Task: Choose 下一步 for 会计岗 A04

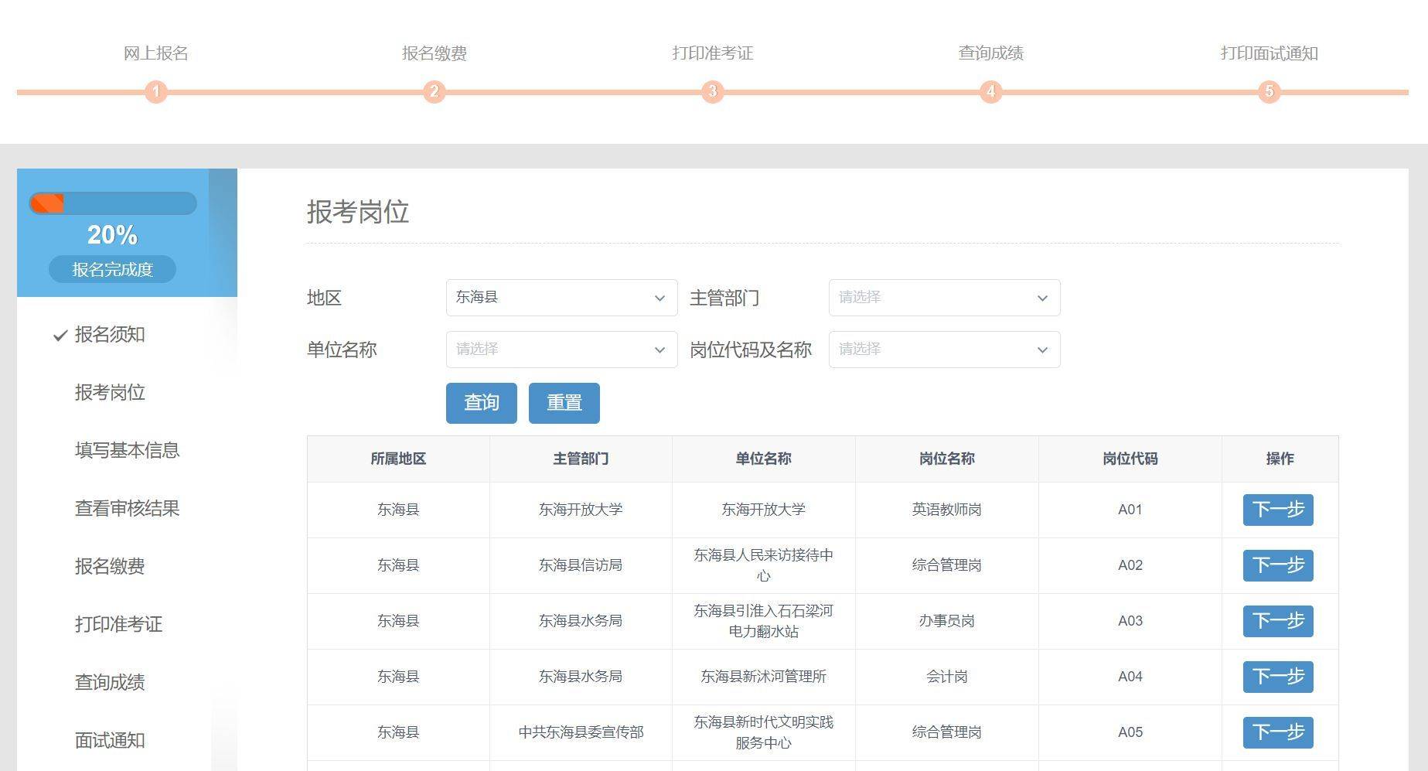Action: (x=1277, y=677)
